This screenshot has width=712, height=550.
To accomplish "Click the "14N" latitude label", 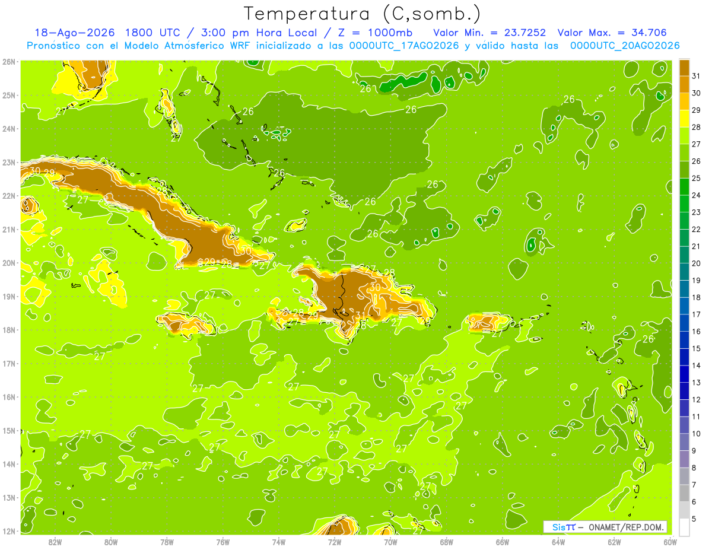I will (8, 464).
